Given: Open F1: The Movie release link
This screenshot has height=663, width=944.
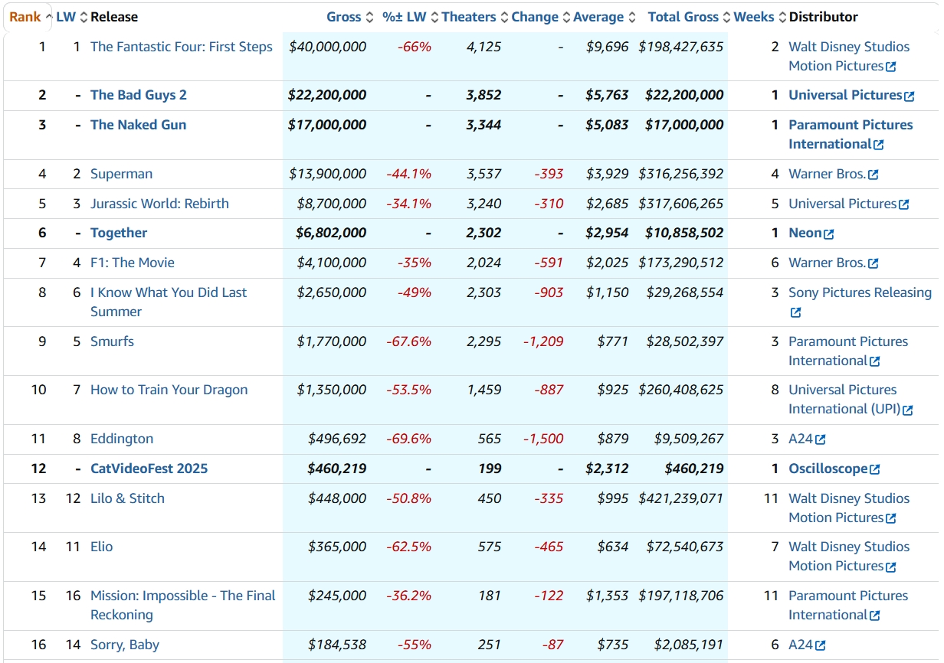Looking at the screenshot, I should tap(133, 263).
